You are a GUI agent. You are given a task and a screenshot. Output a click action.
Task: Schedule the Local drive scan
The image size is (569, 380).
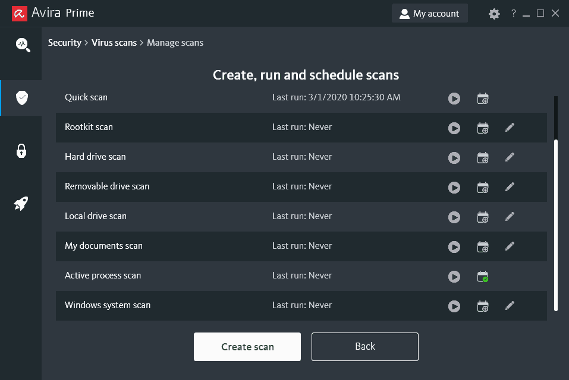click(483, 217)
